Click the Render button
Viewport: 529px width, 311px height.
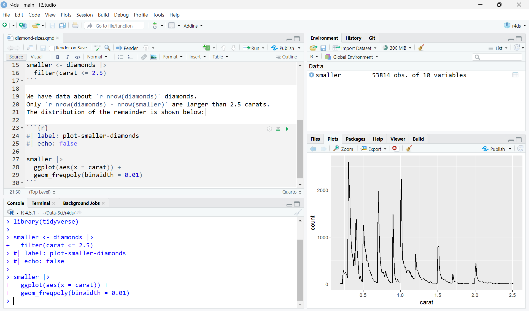(x=127, y=48)
